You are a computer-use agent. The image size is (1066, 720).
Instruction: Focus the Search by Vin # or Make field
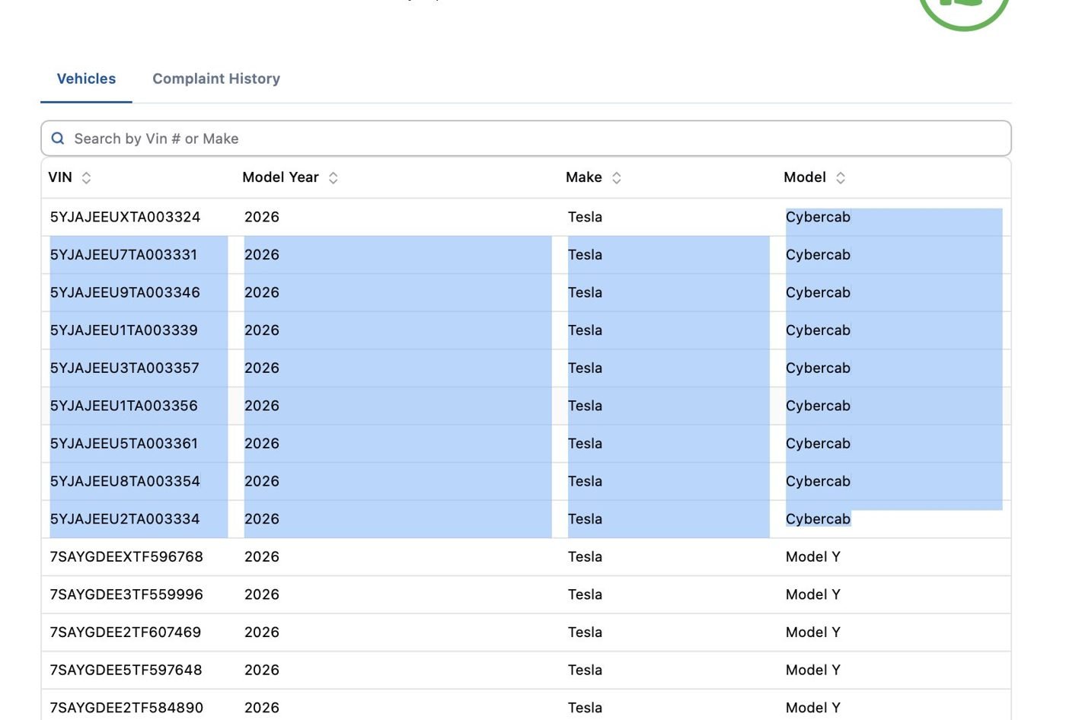526,139
